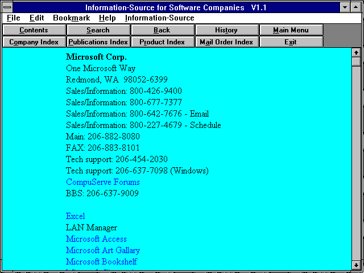Open the Information-Source menu

(x=159, y=18)
